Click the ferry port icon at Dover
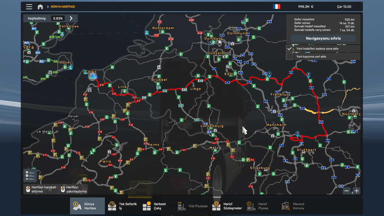The width and height of the screenshot is (384, 216). 70,67
